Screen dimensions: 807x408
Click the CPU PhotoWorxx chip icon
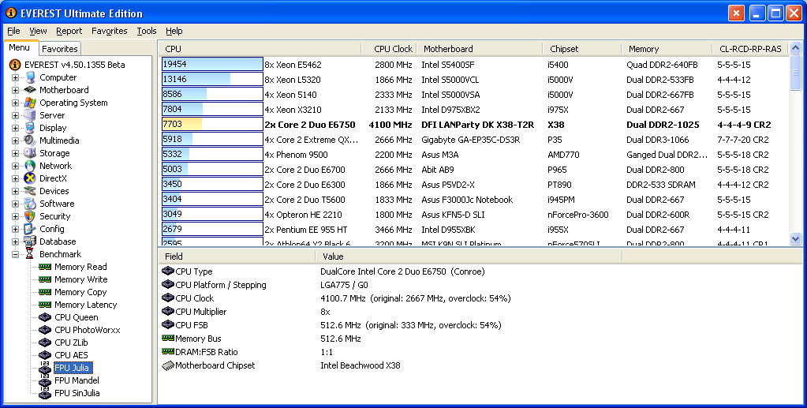45,330
